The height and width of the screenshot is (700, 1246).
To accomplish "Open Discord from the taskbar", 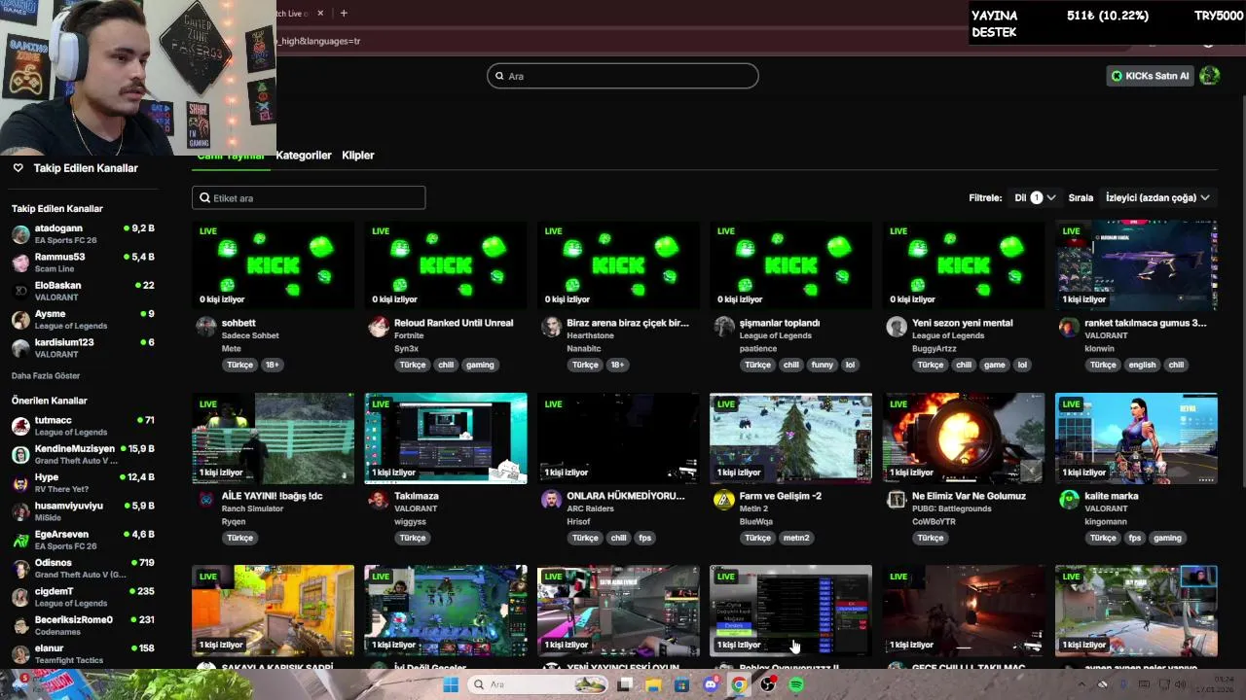I will point(711,684).
